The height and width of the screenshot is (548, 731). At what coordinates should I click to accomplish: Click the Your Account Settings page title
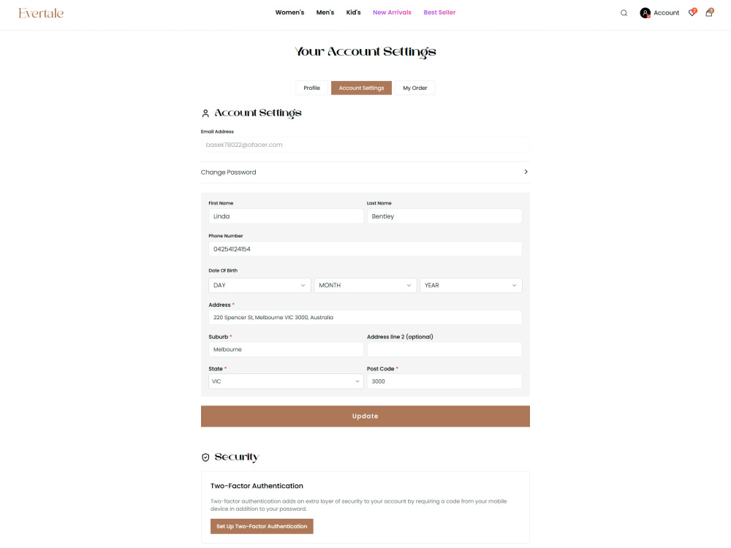[365, 51]
